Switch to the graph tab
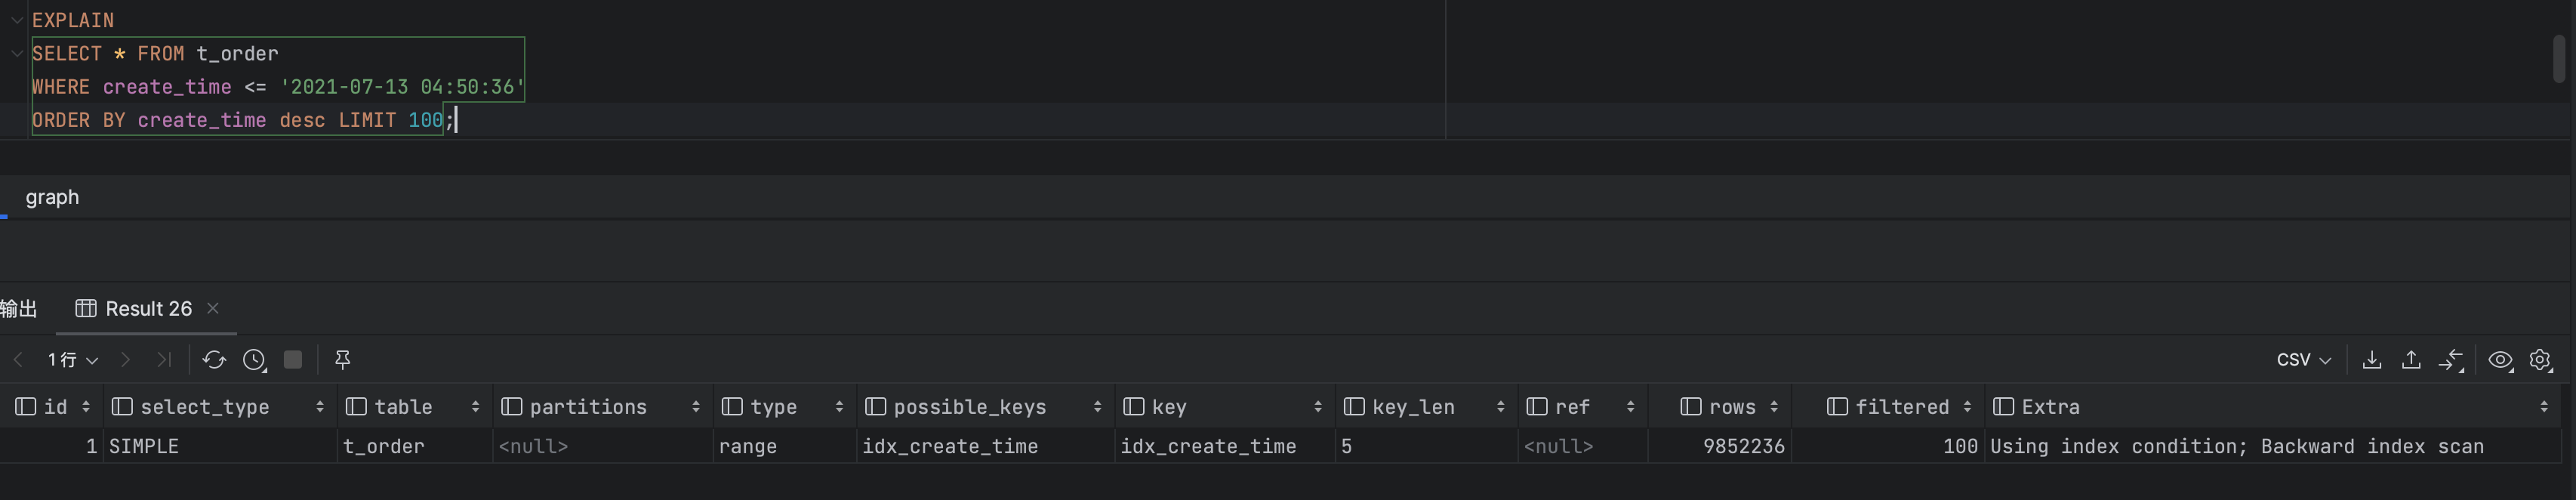Screen dimensions: 2576x500 coord(52,197)
